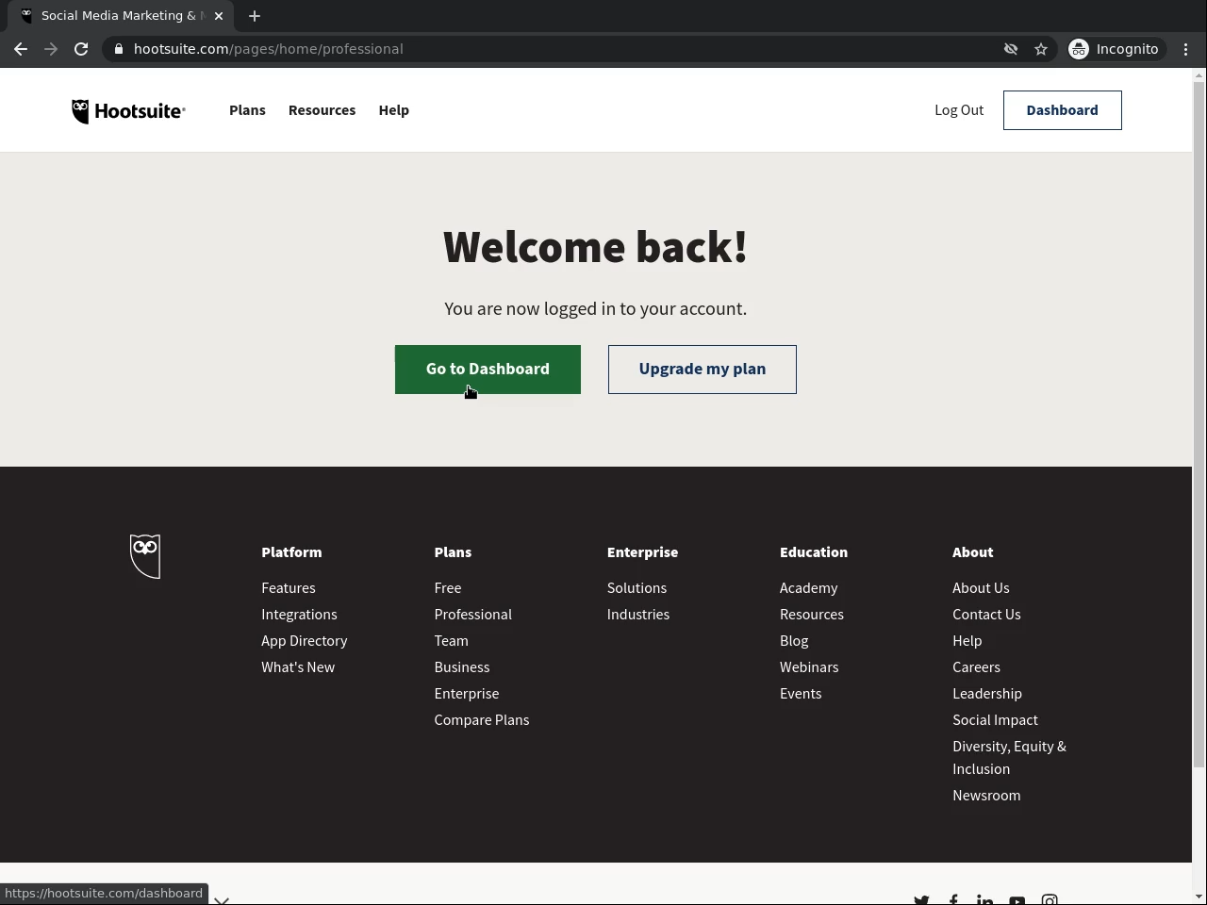Click the page's vertical scrollbar thumb
This screenshot has height=905, width=1207.
[x=1199, y=424]
